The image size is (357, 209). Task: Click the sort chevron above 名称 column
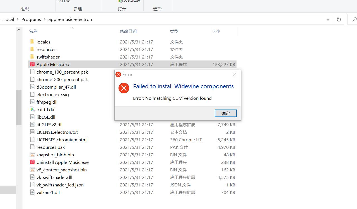72,28
